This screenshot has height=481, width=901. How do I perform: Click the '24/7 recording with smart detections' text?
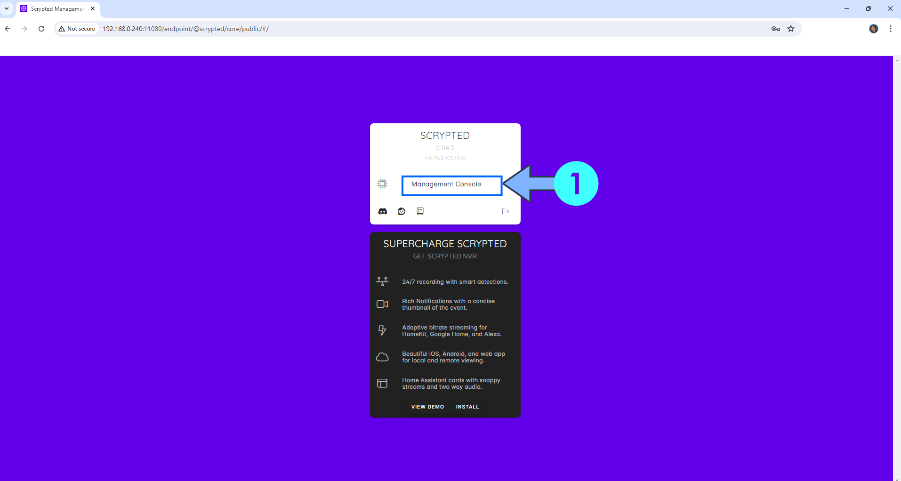tap(455, 282)
